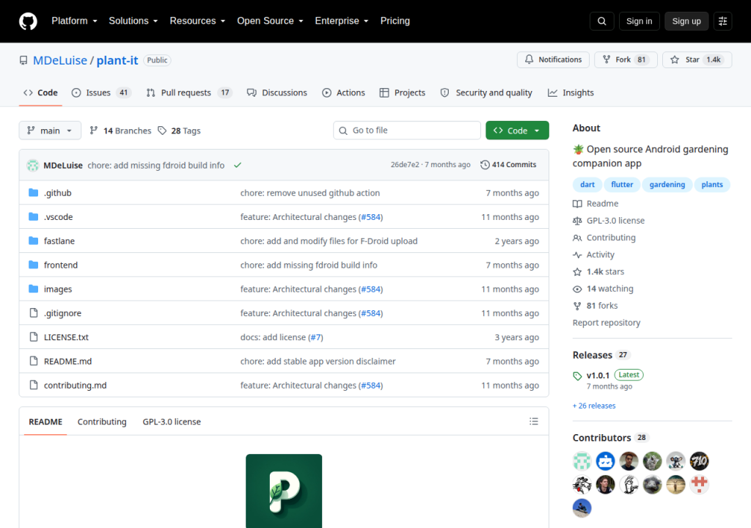Screen dimensions: 751x528
Task: Click the MDeLuise avatar in the commit row
Action: tap(32, 165)
